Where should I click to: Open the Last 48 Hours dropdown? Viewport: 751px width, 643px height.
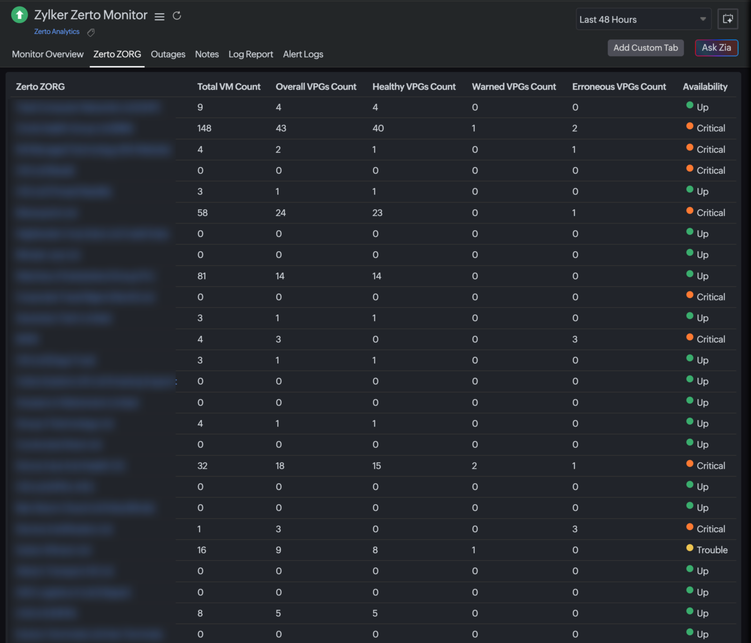[x=640, y=19]
